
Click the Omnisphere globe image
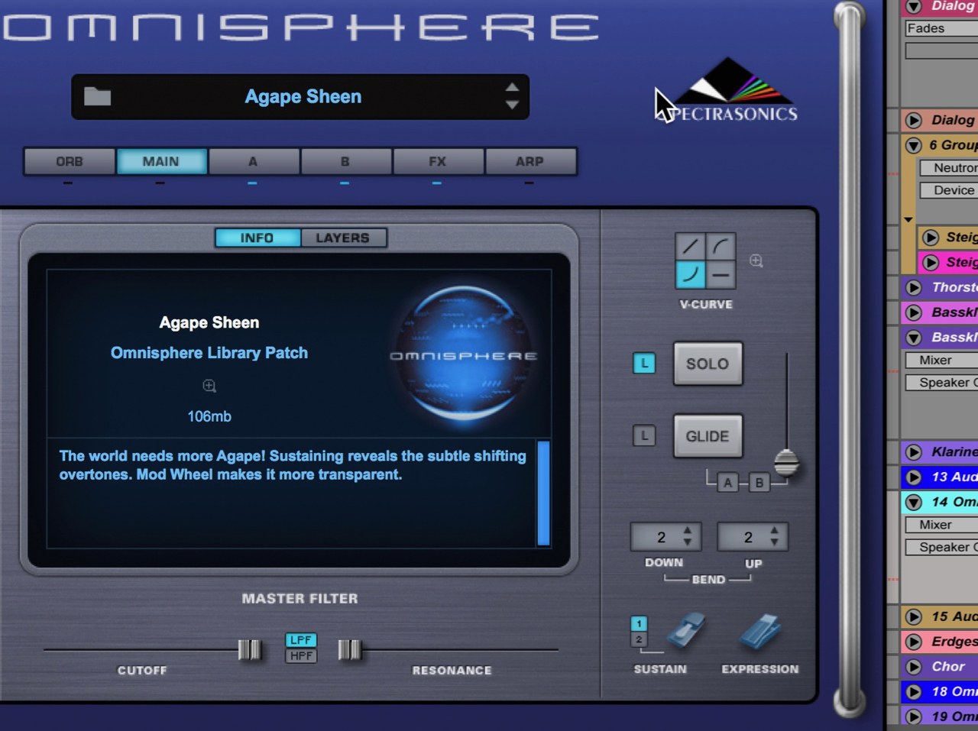coord(464,354)
